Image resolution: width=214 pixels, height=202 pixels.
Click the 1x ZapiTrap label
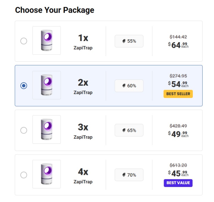(83, 42)
